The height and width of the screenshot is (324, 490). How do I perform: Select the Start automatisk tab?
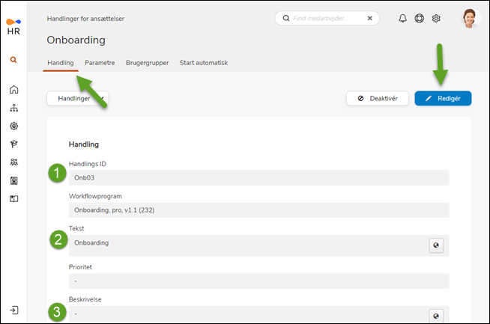coord(204,63)
